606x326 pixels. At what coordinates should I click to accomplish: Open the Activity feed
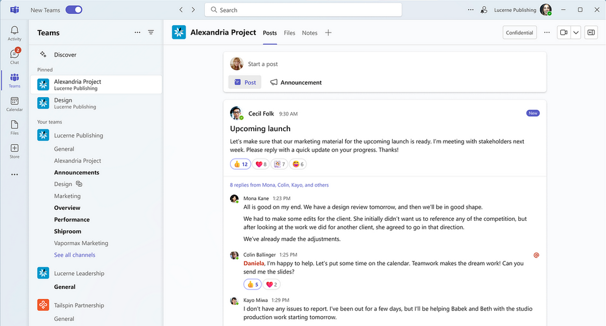(14, 33)
